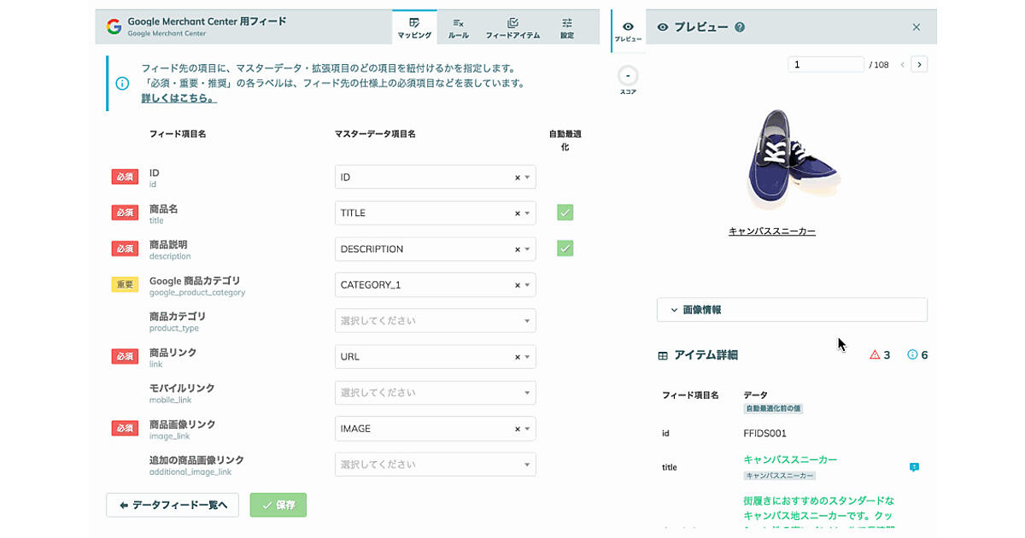Click the Google logo icon in the header
1025x538 pixels.
[x=114, y=26]
